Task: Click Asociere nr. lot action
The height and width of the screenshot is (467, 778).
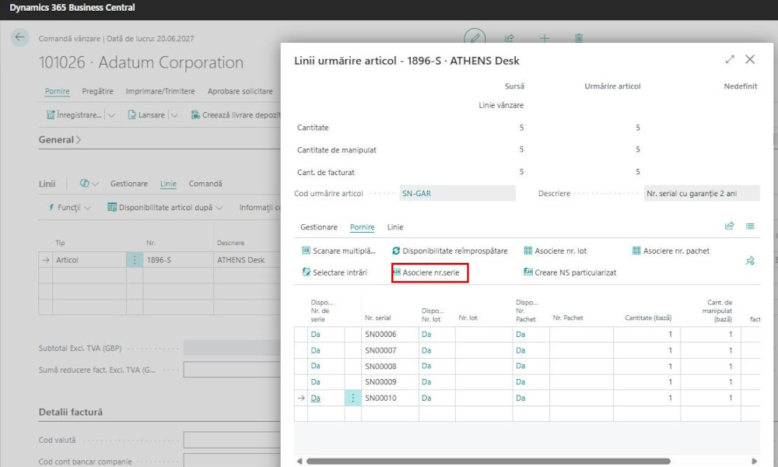Action: point(555,251)
